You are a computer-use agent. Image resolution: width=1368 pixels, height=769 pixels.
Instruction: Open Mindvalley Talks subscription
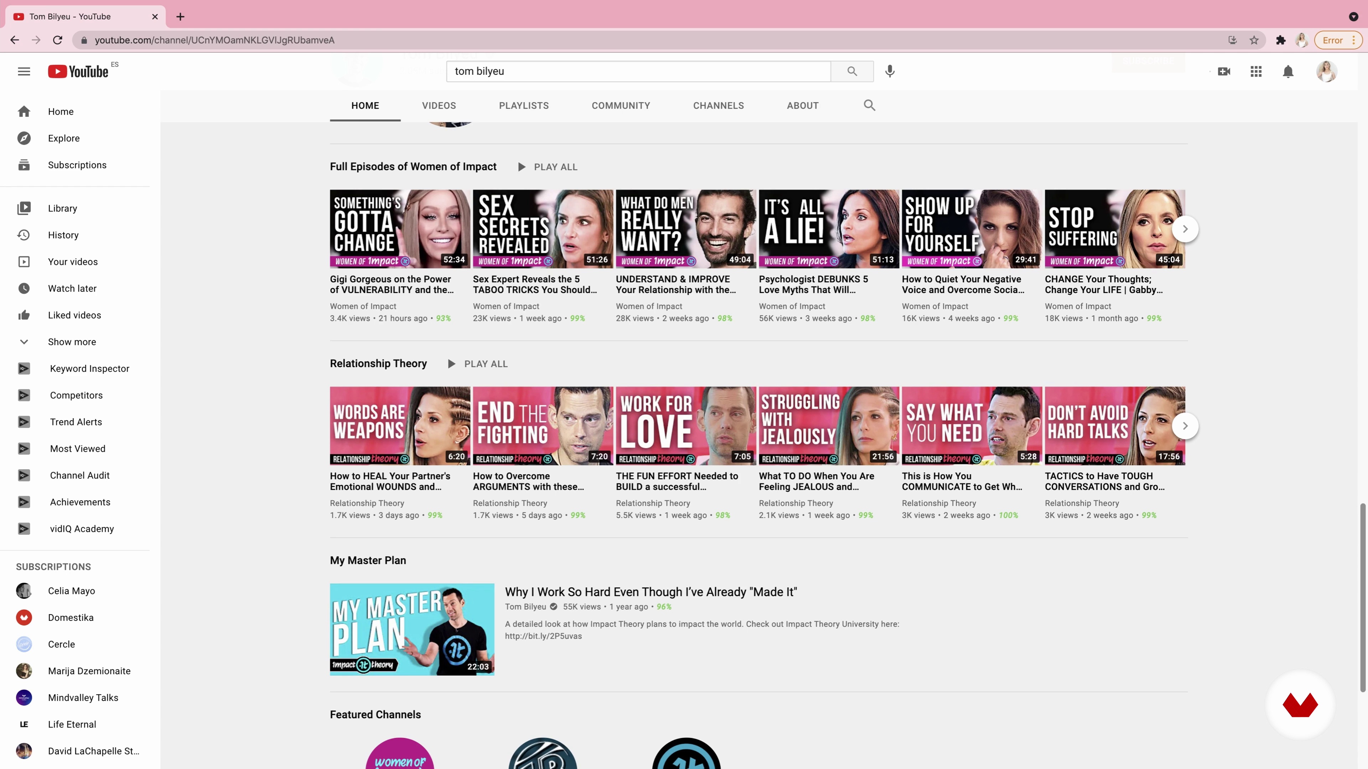coord(75,697)
